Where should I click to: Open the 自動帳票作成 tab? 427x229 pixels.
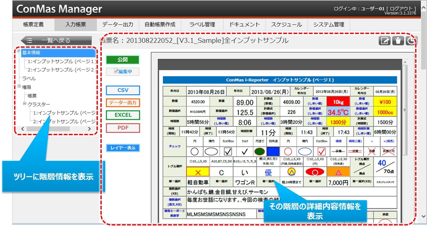[x=160, y=24]
